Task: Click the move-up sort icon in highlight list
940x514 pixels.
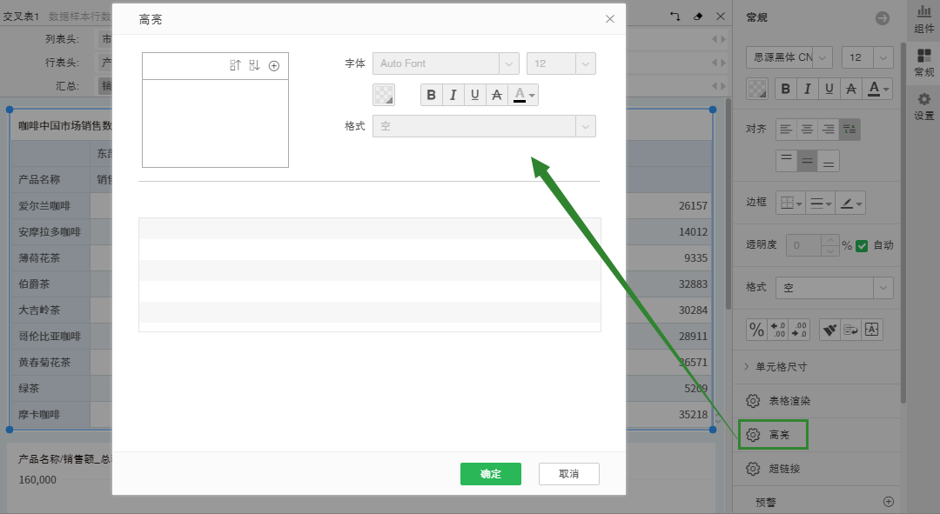Action: coord(235,66)
